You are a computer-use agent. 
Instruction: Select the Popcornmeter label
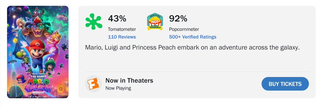[x=184, y=29]
